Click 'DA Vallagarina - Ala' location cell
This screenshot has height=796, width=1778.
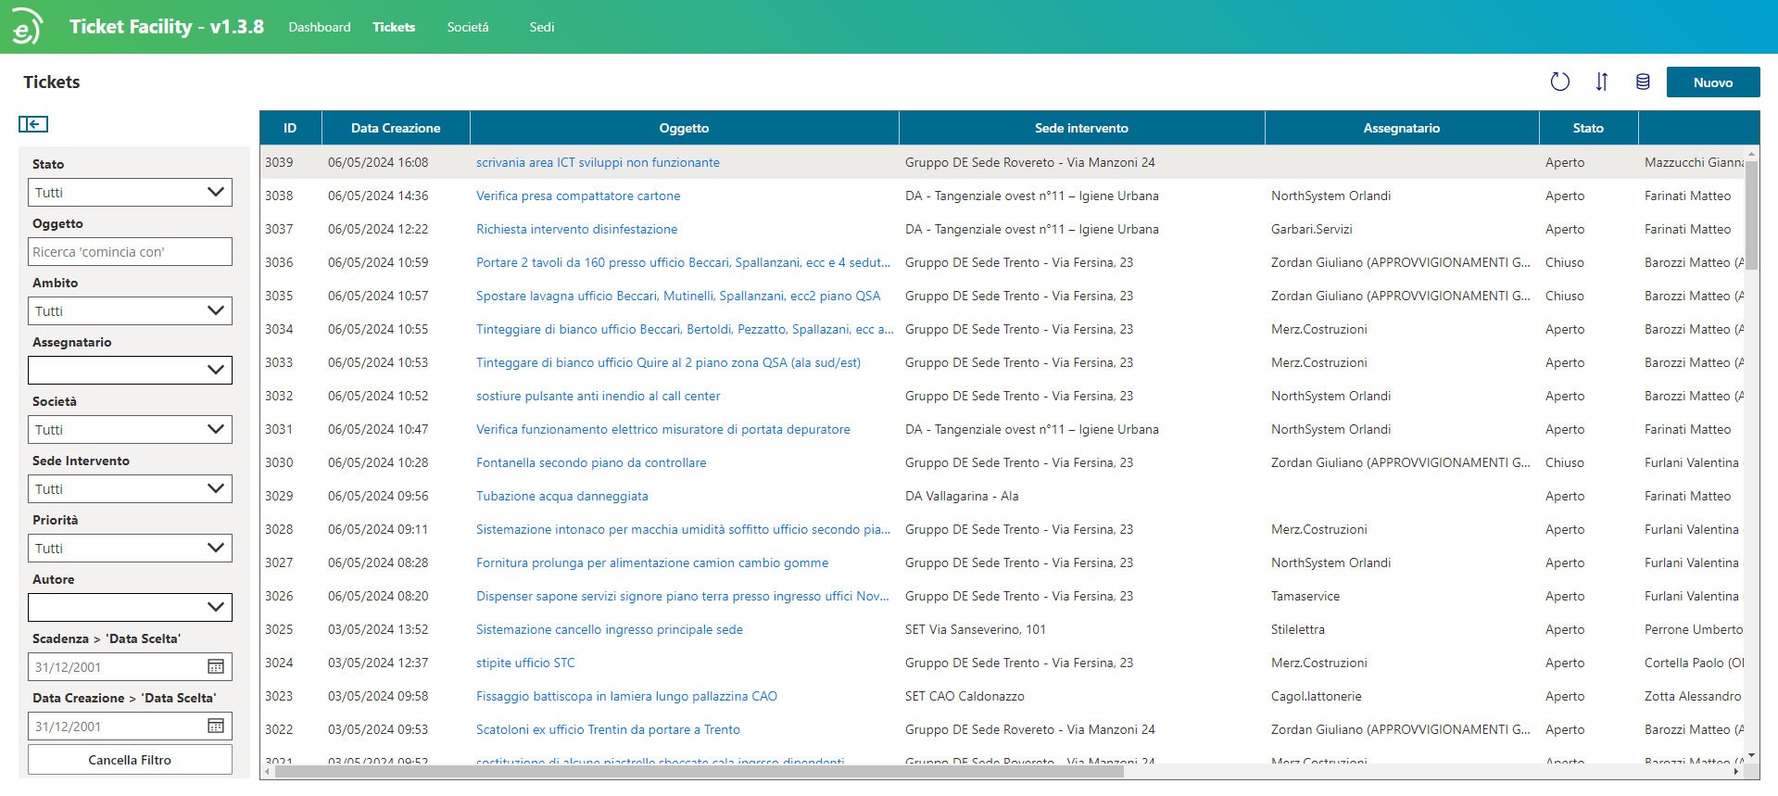click(962, 496)
